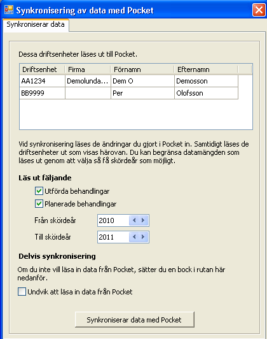The width and height of the screenshot is (267, 339).
Task: Sort by the Driftsenhet column header
Action: point(42,69)
